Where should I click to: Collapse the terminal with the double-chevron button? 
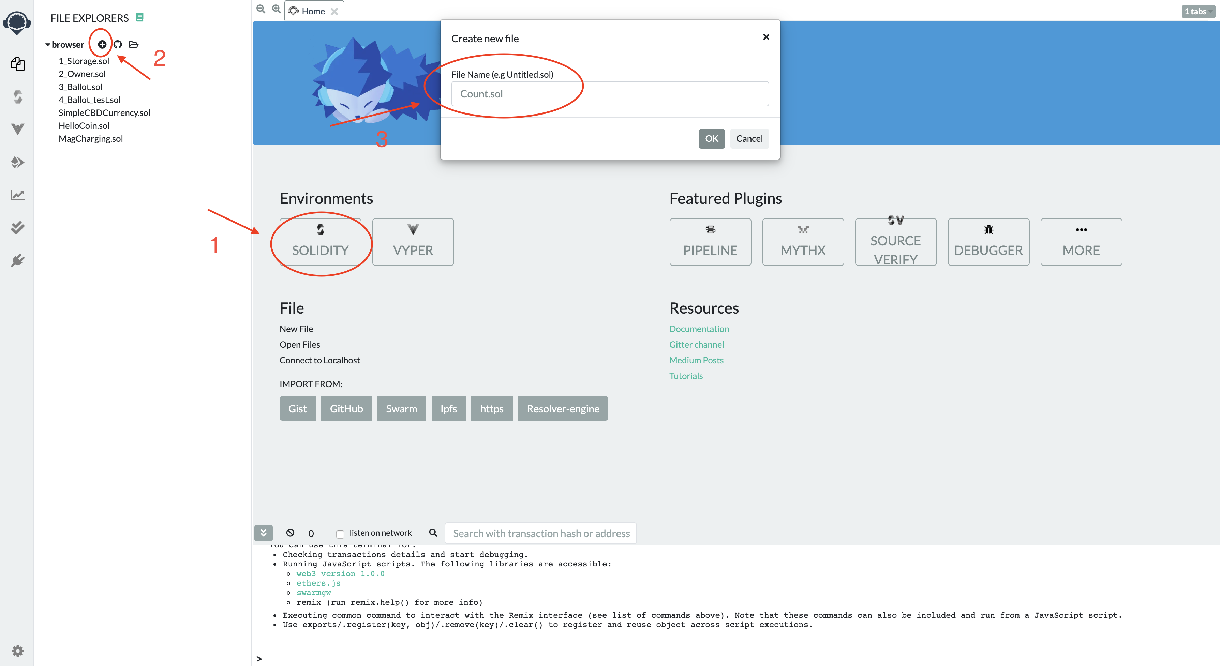tap(263, 533)
